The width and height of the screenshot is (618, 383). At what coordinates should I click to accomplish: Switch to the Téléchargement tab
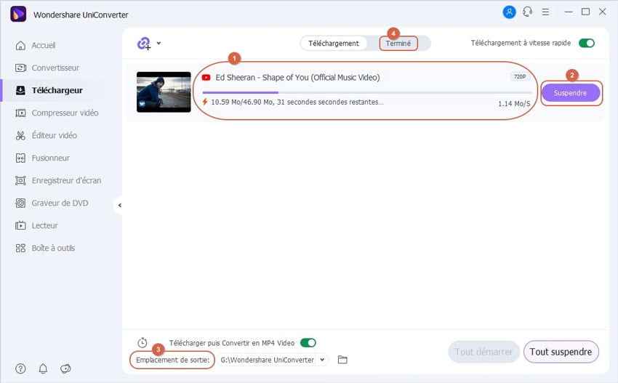pos(334,44)
